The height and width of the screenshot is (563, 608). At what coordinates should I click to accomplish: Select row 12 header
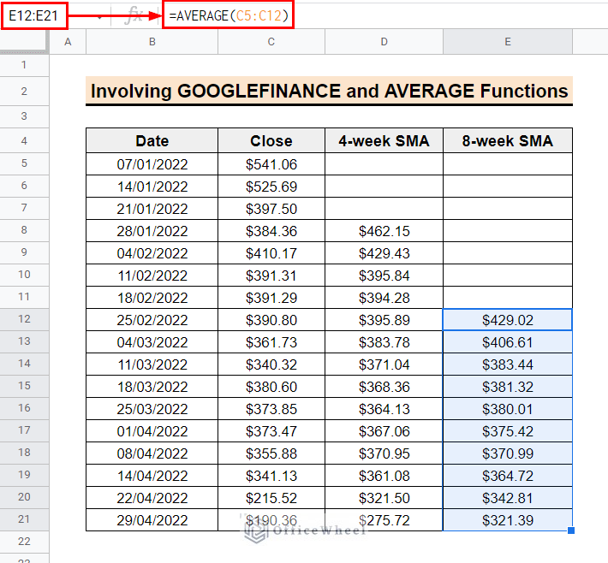pos(25,318)
